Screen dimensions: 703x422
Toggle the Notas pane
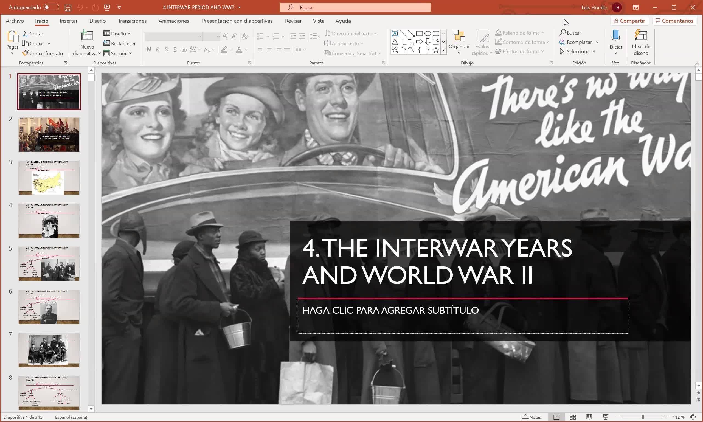(x=532, y=417)
